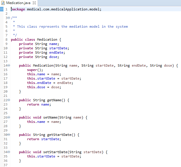Viewport: 181px width, 167px height.
Task: Click 'this.endDate = endDate;' on line 18
Action: pyautogui.click(x=50, y=83)
